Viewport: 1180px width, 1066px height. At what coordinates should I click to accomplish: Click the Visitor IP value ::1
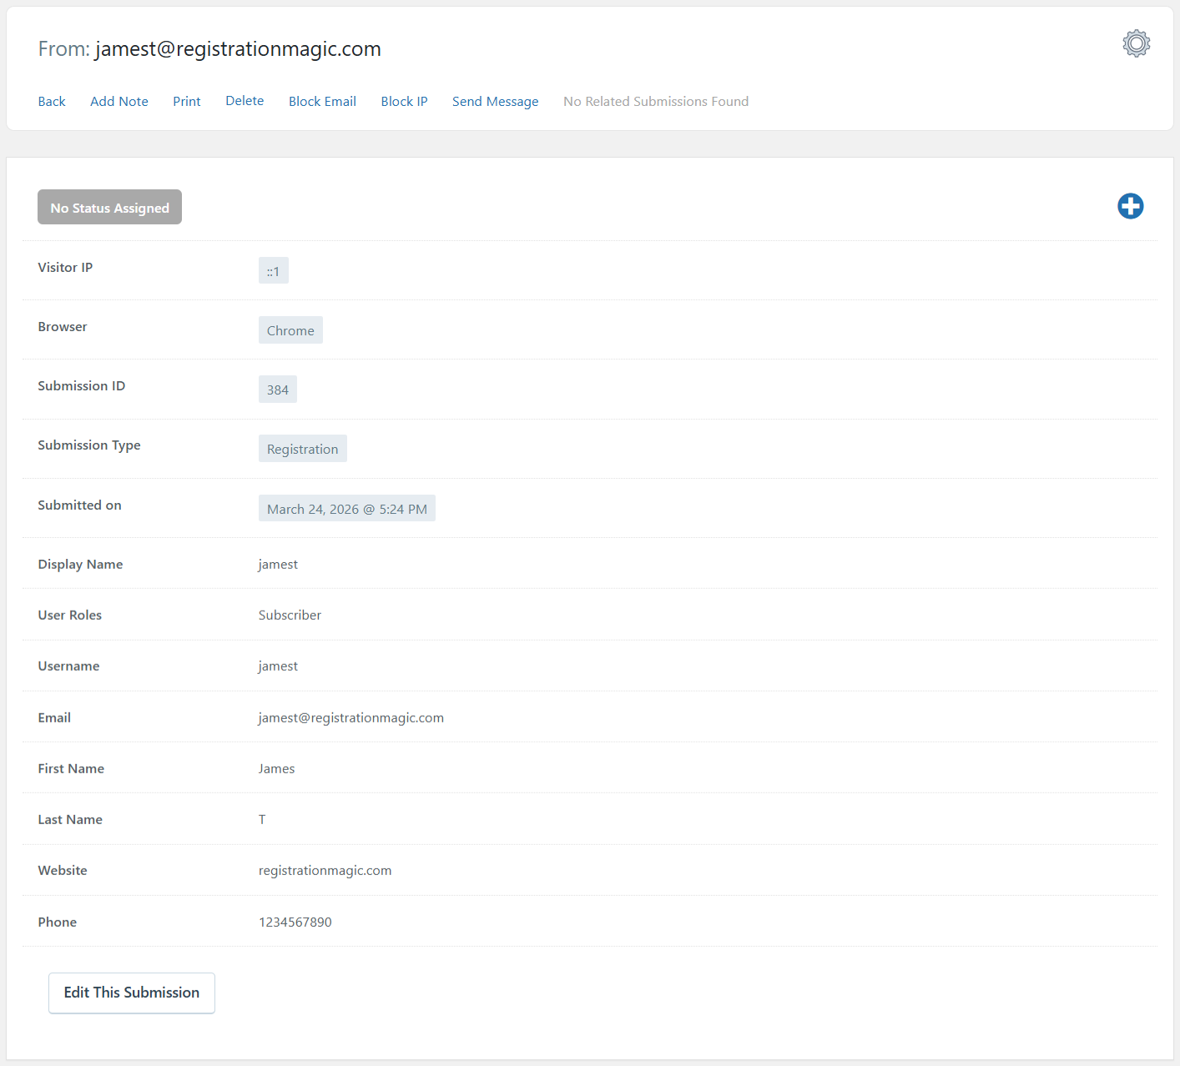coord(274,271)
